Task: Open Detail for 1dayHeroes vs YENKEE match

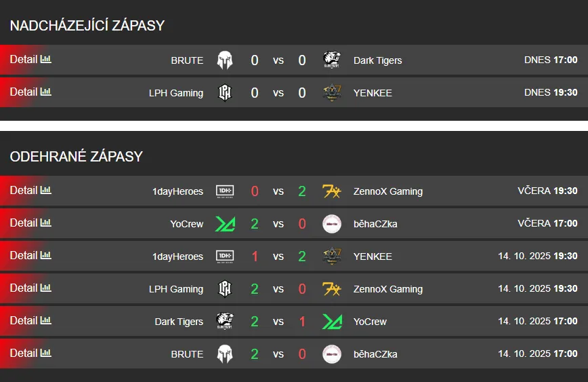Action: (24, 256)
